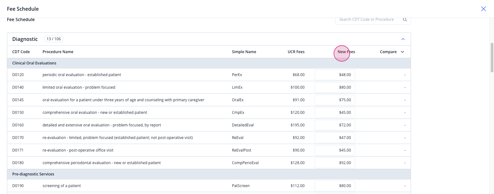Select code D0171
Viewport: 494px width, 194px height.
(18, 150)
